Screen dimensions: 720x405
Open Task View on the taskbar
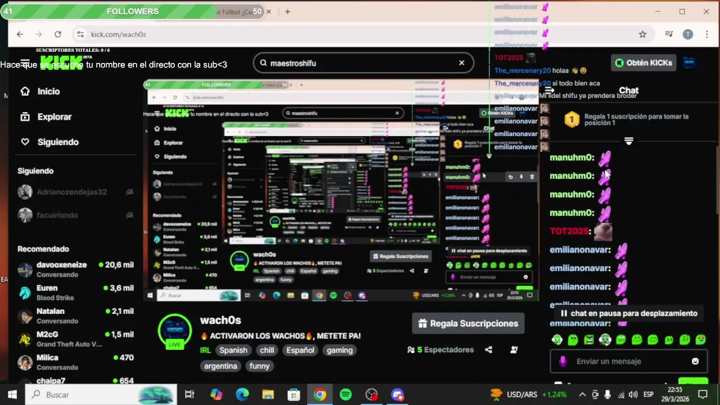190,394
